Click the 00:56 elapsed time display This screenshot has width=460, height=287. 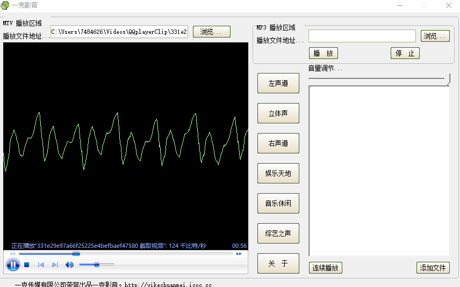click(239, 246)
